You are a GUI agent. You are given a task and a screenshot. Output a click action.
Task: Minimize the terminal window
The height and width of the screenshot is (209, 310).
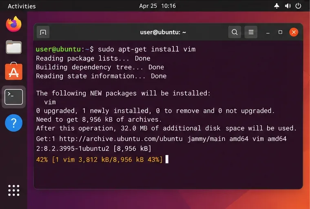[x=268, y=33]
